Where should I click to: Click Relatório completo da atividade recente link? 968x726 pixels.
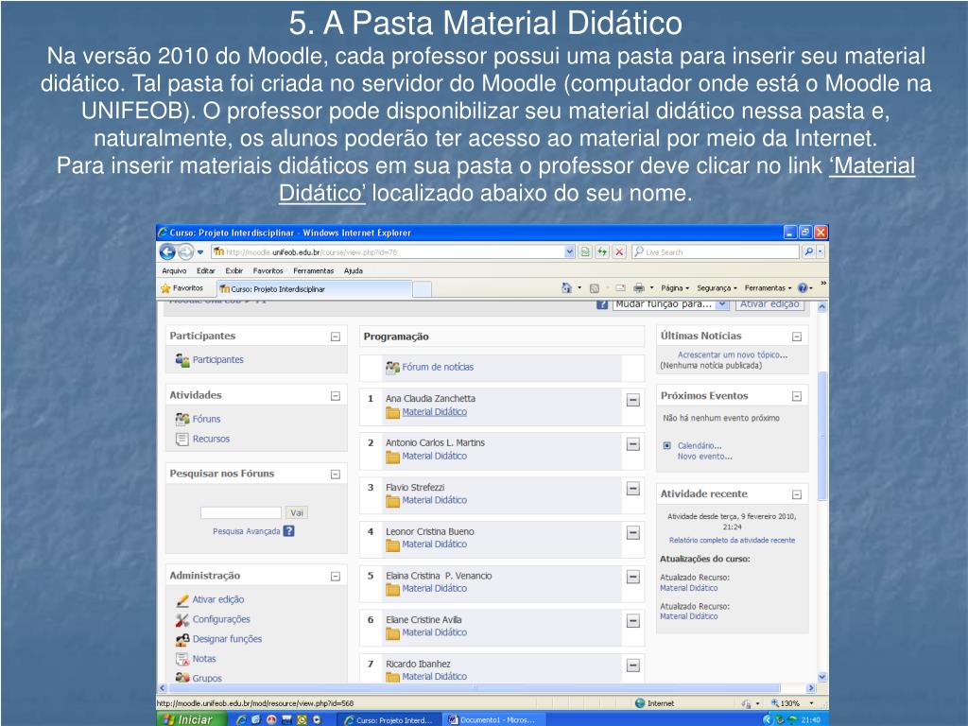[x=732, y=540]
